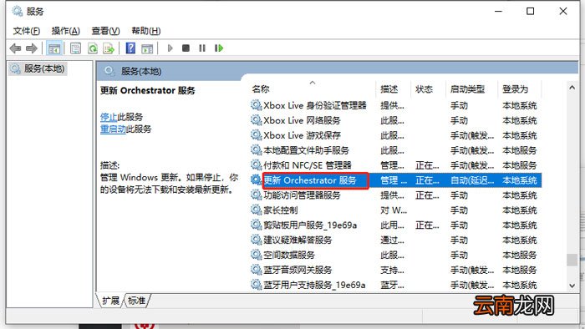The image size is (585, 329).
Task: Switch to the 扩展 tab
Action: (111, 301)
